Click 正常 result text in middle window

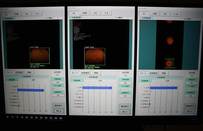[100, 81]
